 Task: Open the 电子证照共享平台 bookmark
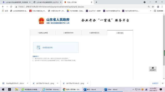point(131,11)
